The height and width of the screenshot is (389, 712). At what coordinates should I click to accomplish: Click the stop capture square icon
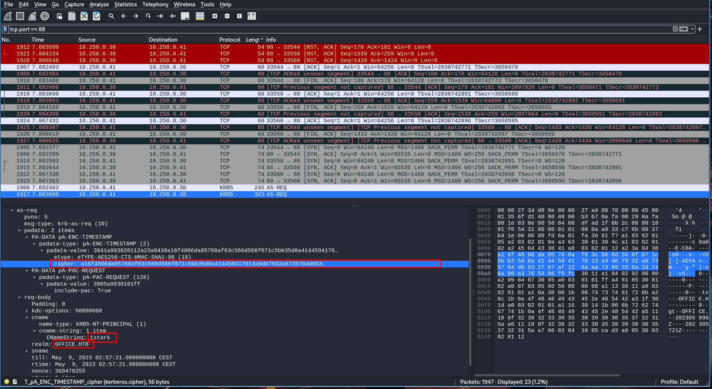coord(20,16)
